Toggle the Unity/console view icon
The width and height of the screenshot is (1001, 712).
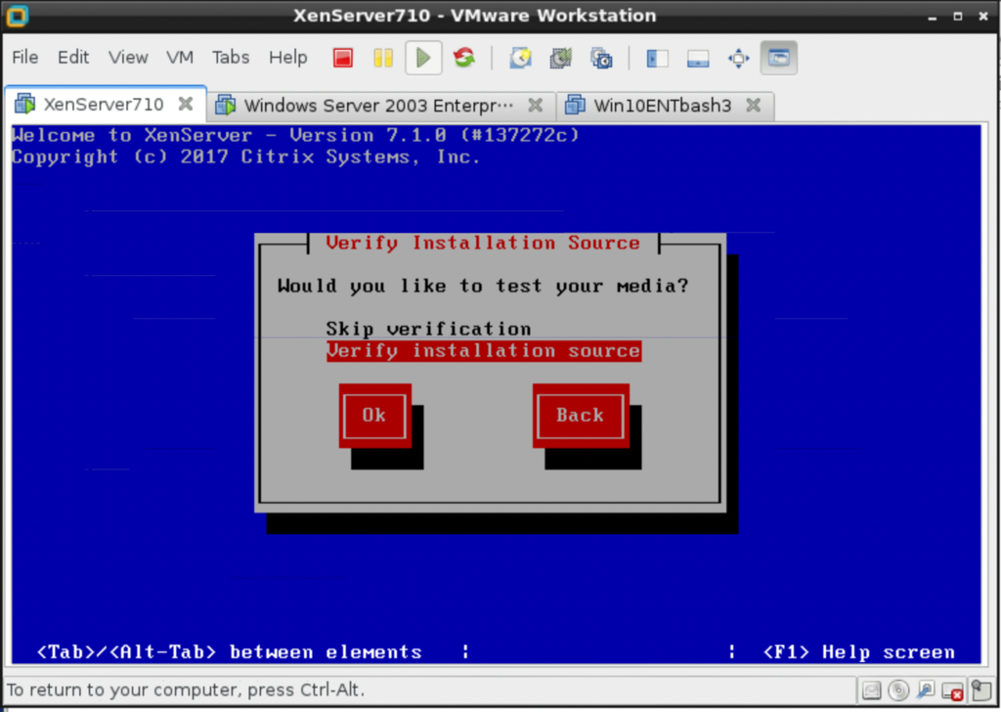[779, 58]
